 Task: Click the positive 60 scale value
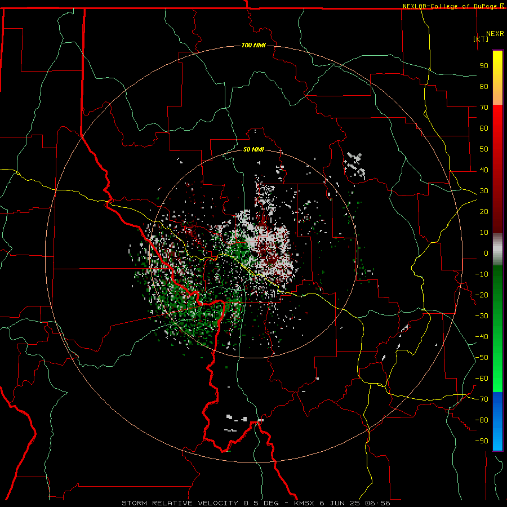click(484, 128)
